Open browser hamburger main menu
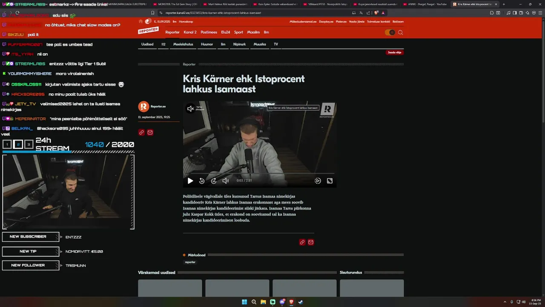Screen dimensions: 545x307 (x=540, y=13)
